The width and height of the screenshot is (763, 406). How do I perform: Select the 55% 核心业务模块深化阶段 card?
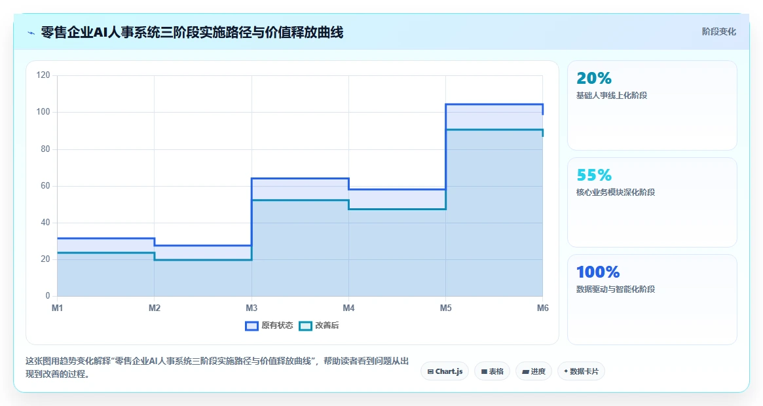tap(652, 202)
